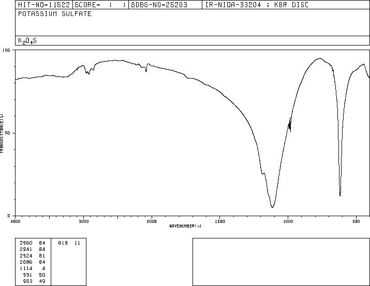This screenshot has width=370, height=286.
Task: Click the 500 wavenumber axis tick label
Action: tap(356, 221)
